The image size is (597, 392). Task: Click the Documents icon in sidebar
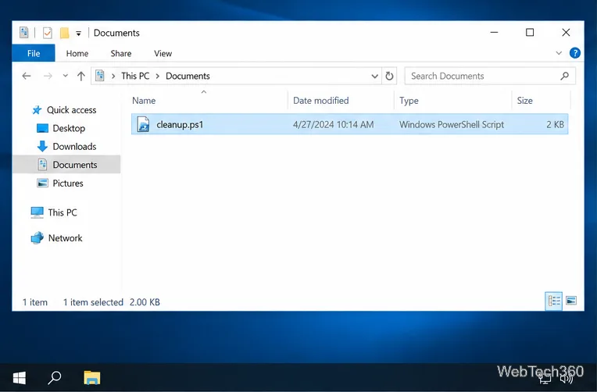coord(42,165)
